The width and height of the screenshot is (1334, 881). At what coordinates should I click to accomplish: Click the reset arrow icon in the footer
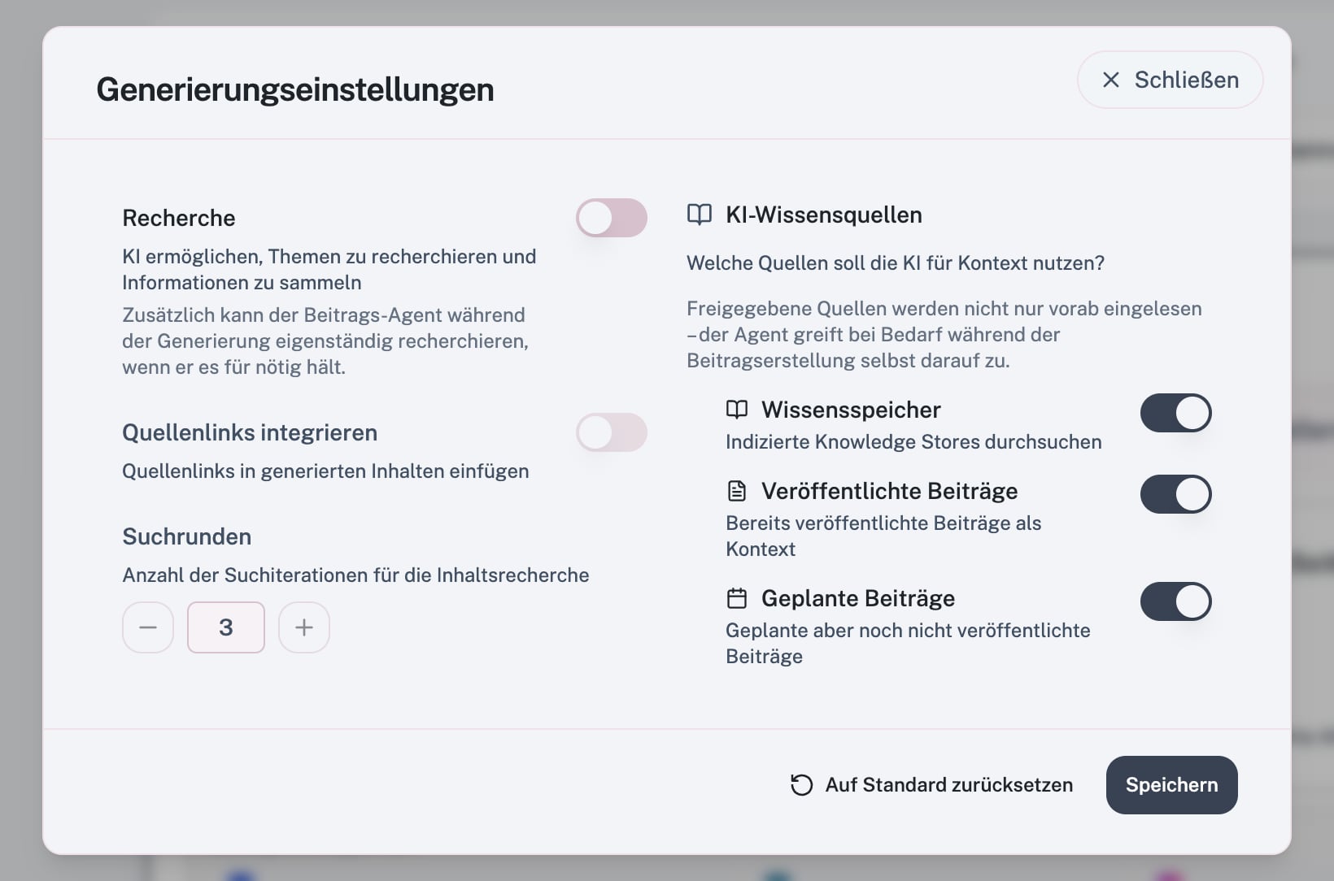(x=802, y=785)
